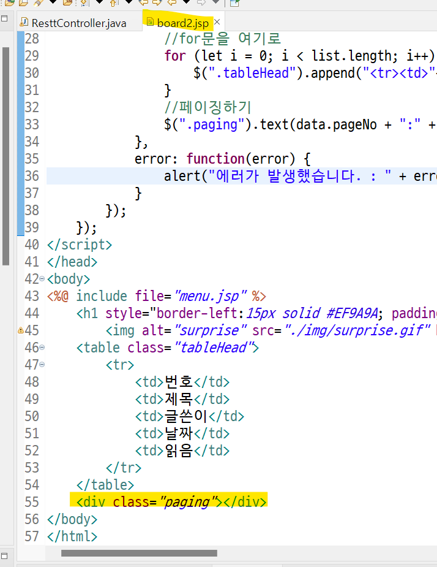Click the bottom-left panel minimize icon

tap(4, 555)
